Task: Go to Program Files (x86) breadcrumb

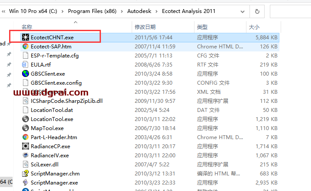Action: point(92,11)
